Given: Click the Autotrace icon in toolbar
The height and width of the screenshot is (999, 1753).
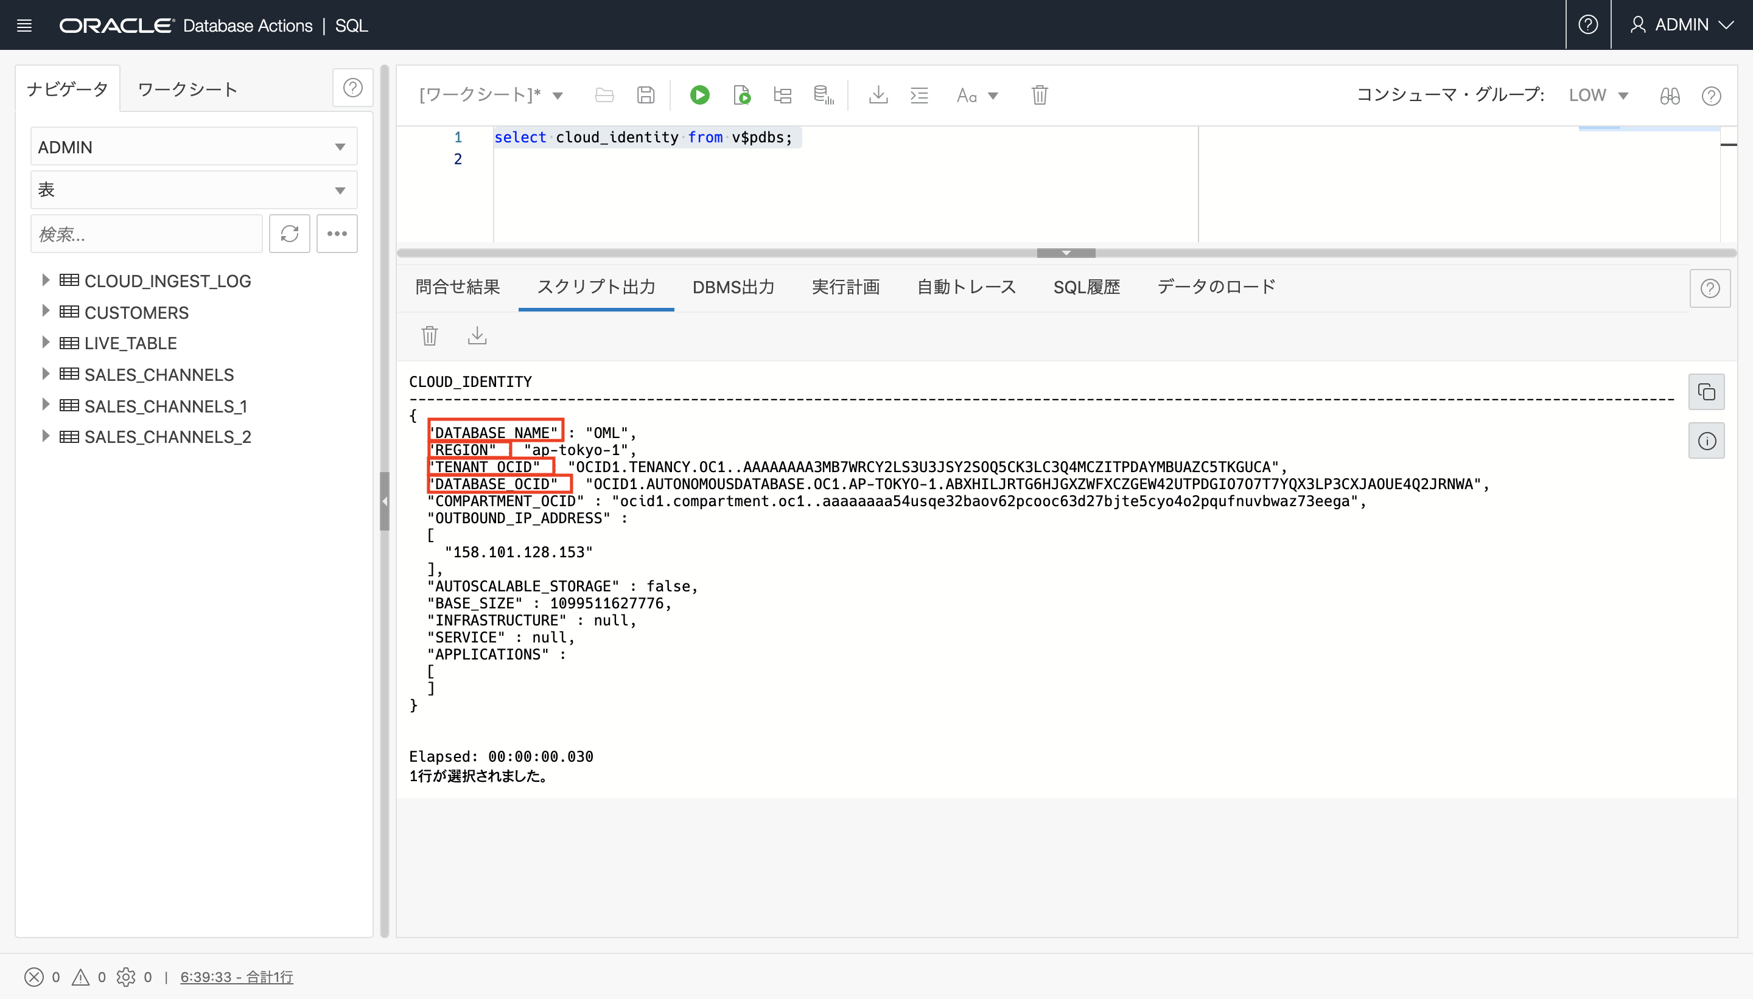Looking at the screenshot, I should [x=823, y=95].
